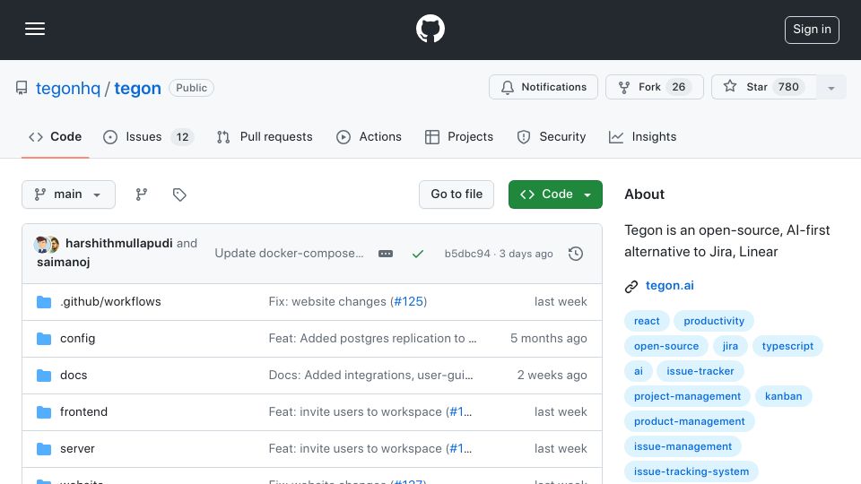This screenshot has width=861, height=484.
Task: Click the commit authors' avatar image
Action: click(47, 244)
